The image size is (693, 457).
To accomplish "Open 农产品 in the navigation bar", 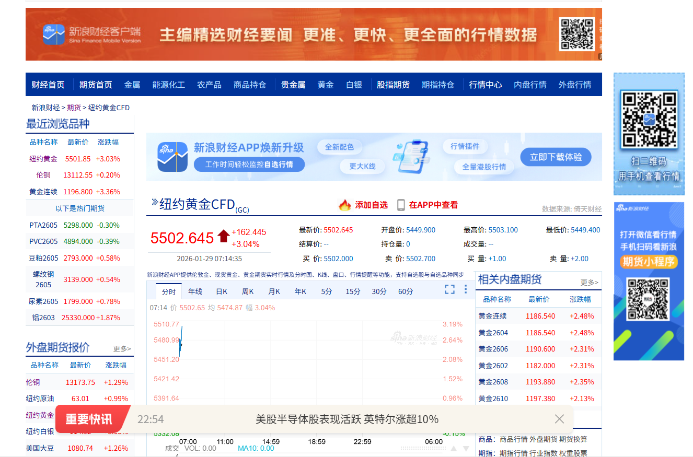I will (209, 85).
